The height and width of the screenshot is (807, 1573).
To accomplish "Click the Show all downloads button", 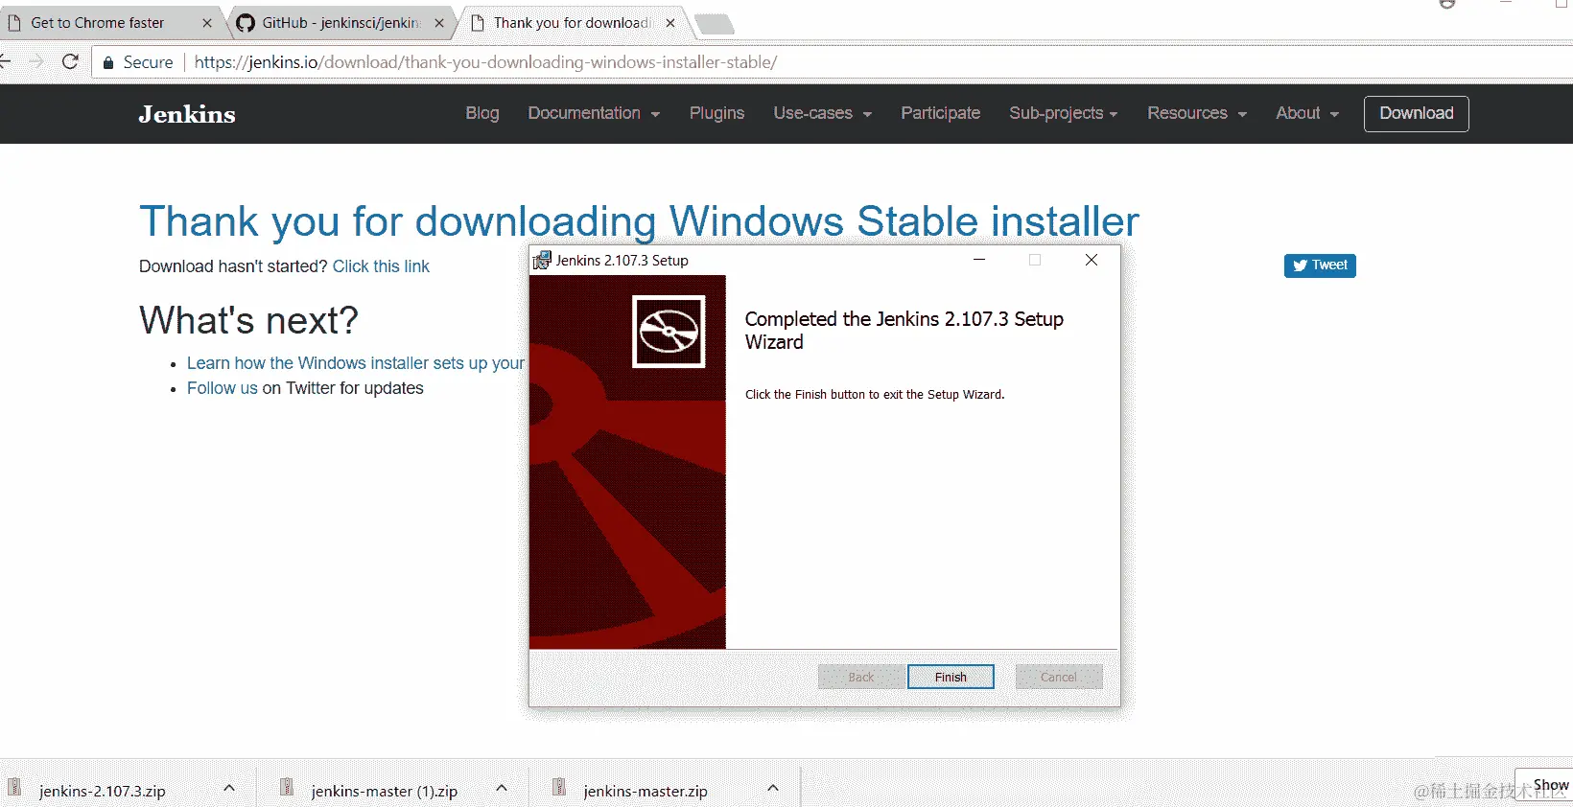I will click(1546, 785).
